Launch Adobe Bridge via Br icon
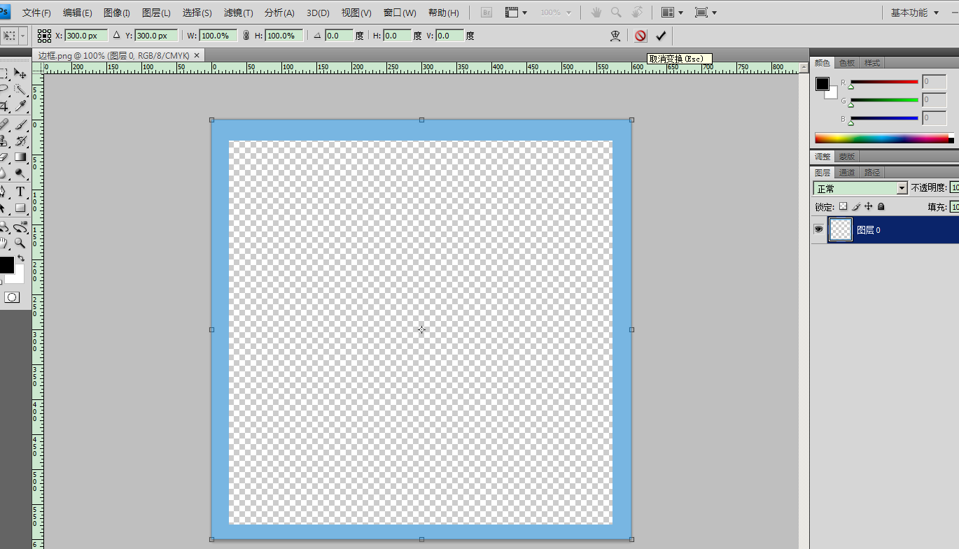959x549 pixels. click(487, 13)
